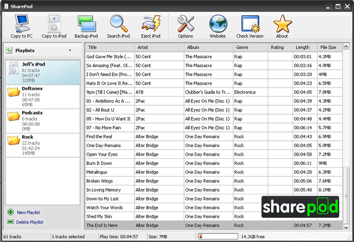Select track 'The End Is Here'
This screenshot has width=354, height=242.
[x=102, y=225]
